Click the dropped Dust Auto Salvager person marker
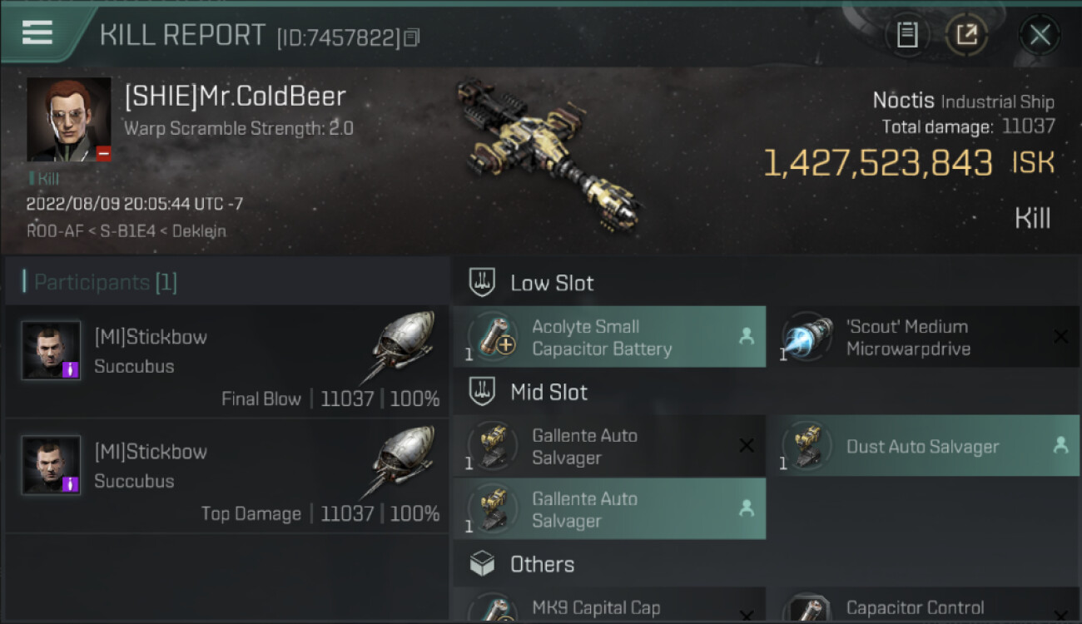 point(1060,445)
